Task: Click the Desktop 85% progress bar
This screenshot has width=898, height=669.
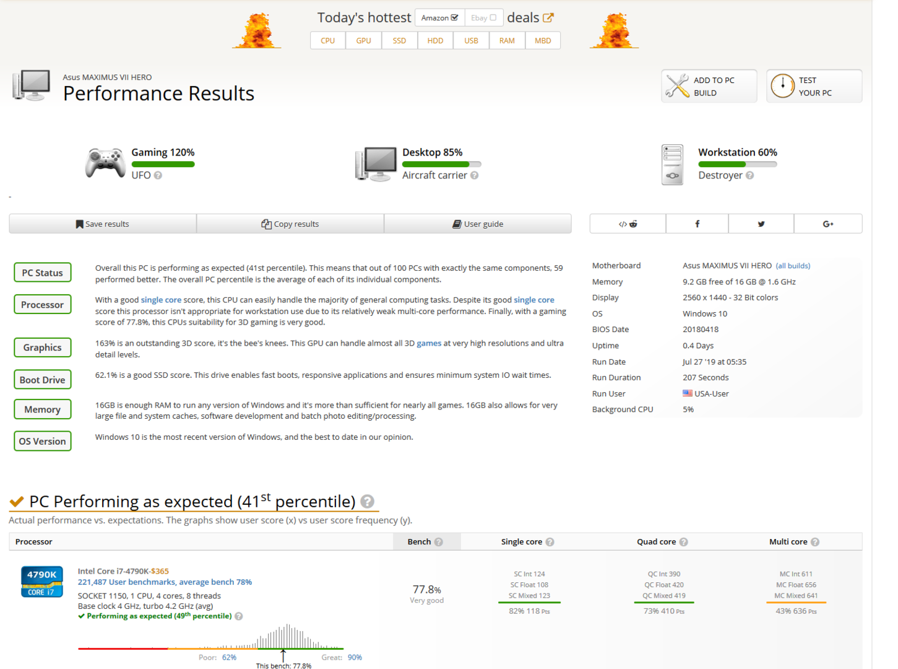Action: [442, 164]
